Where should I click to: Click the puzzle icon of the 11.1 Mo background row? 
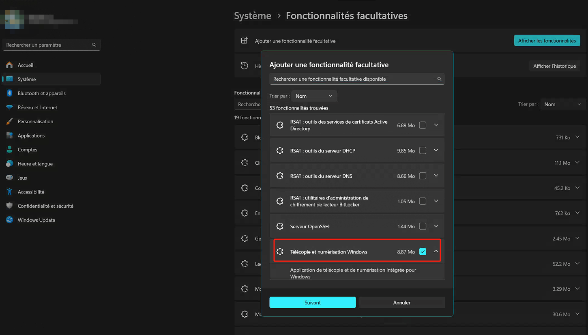pyautogui.click(x=244, y=163)
